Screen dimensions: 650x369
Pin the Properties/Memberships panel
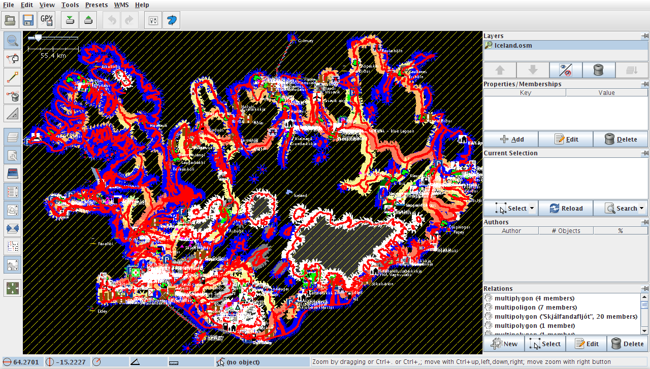point(644,84)
